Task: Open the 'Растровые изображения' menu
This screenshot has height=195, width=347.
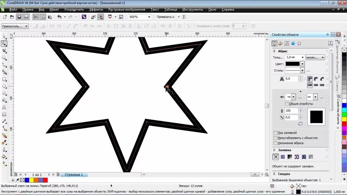Action: click(x=127, y=9)
